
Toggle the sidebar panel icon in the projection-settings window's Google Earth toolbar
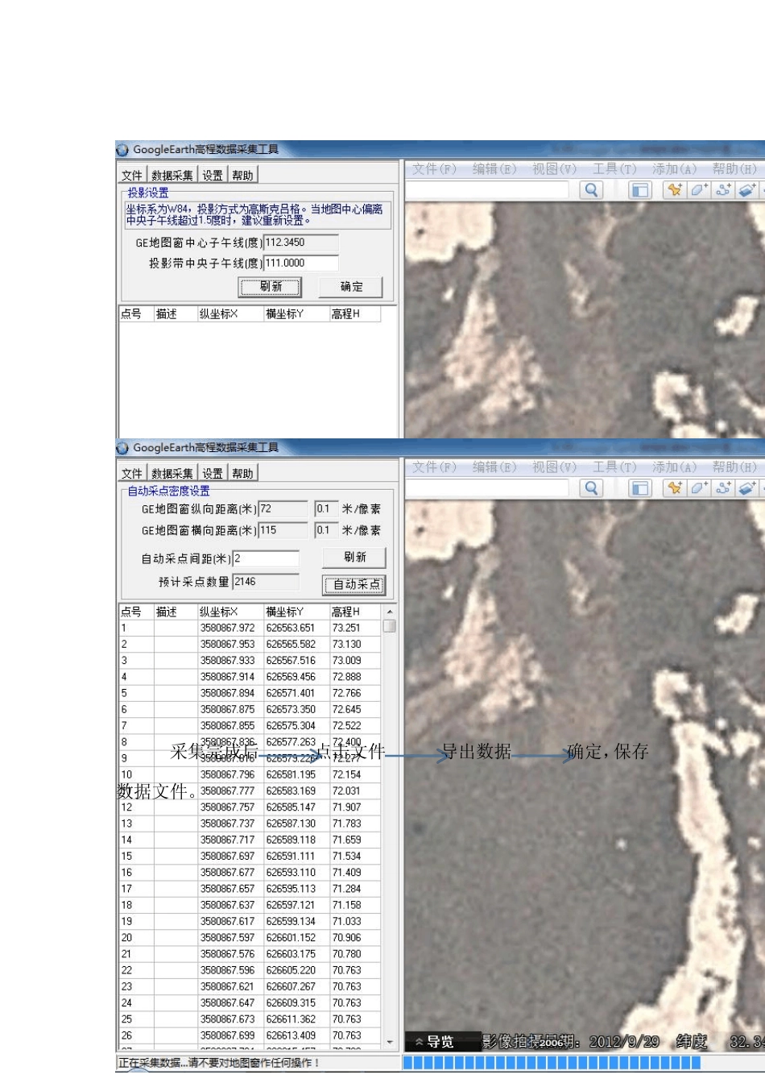pos(640,190)
